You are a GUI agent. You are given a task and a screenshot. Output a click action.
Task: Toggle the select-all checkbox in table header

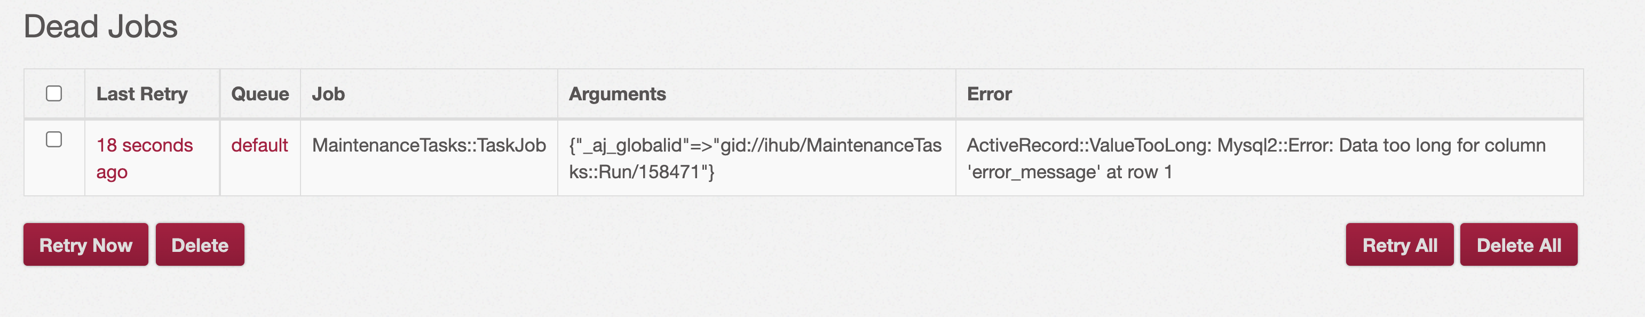point(53,93)
